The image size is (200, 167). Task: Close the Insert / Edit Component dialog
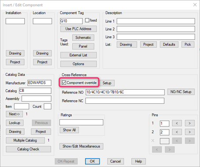(x=195, y=5)
